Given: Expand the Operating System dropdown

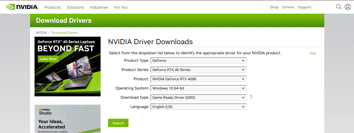Looking at the screenshot, I should tap(198, 88).
